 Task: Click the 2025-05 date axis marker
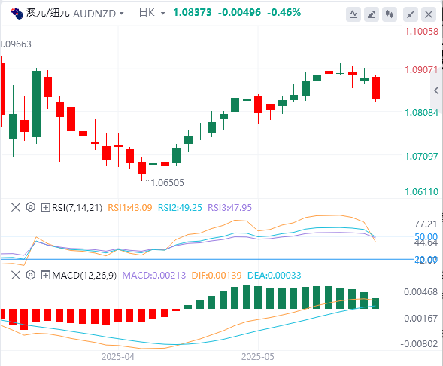tap(258, 357)
